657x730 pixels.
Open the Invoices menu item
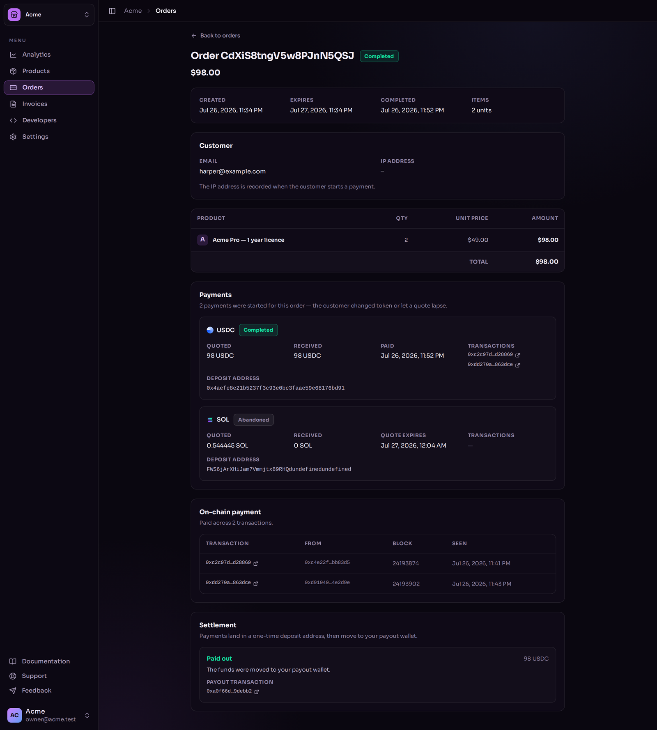click(x=49, y=104)
